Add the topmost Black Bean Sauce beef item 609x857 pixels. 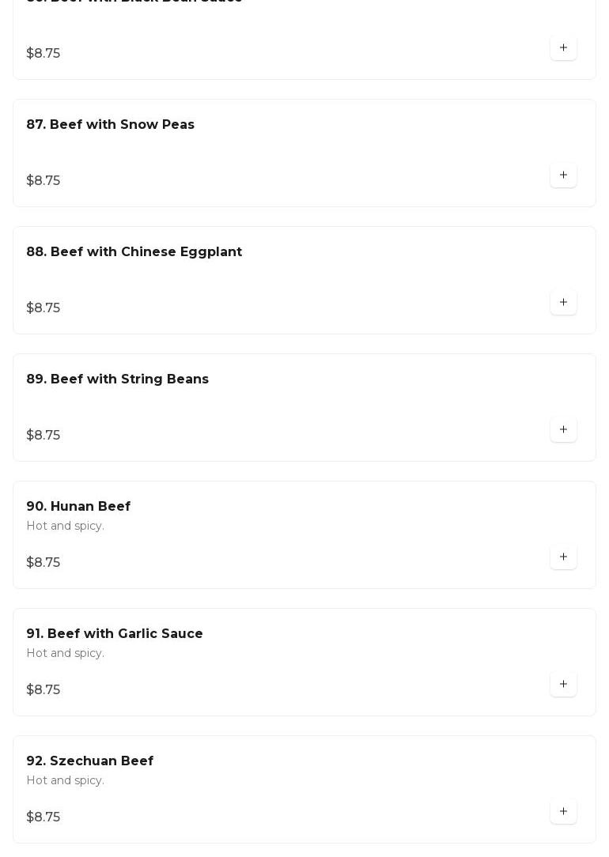tap(563, 47)
